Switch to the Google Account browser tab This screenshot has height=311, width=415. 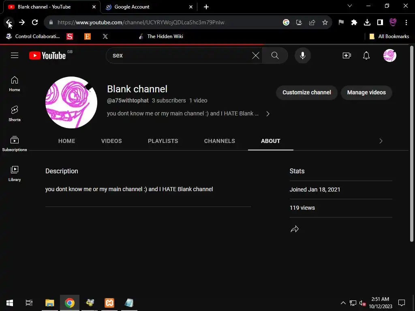coord(148,7)
